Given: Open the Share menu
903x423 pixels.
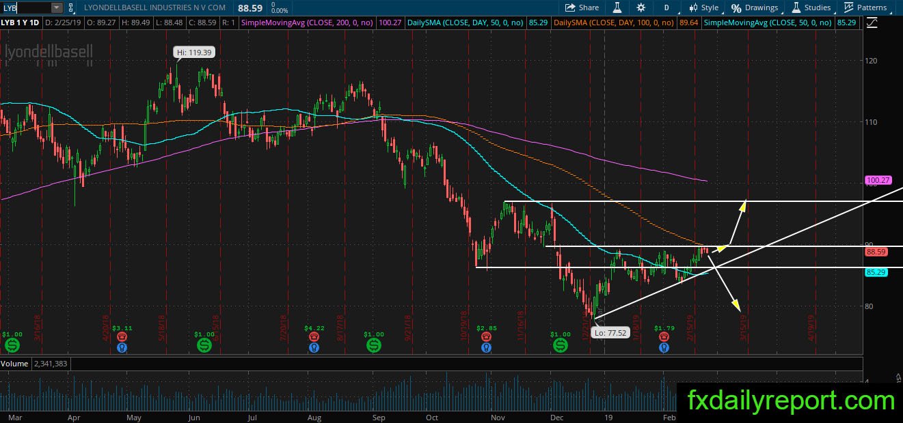Looking at the screenshot, I should [x=582, y=8].
